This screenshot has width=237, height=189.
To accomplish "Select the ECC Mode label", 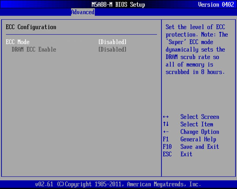I will pos(18,42).
